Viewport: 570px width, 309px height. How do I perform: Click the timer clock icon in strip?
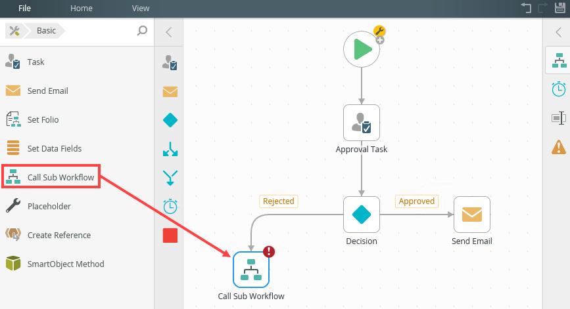point(170,207)
